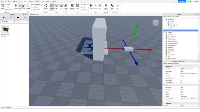
Task: Click Cut in the Clipboard group
Action: pyautogui.click(x=7, y=7)
